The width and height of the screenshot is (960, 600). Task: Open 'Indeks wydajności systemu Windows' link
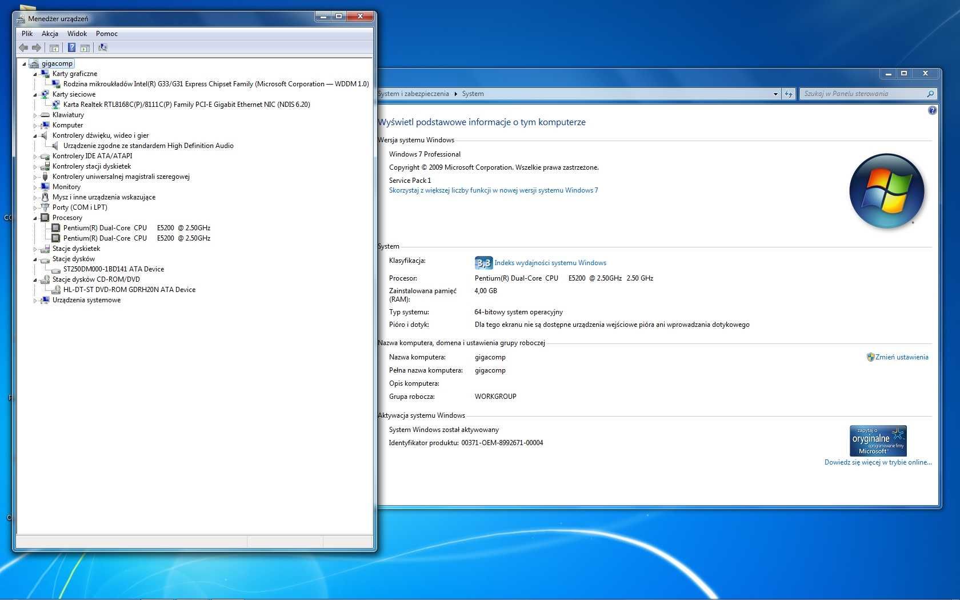point(550,263)
